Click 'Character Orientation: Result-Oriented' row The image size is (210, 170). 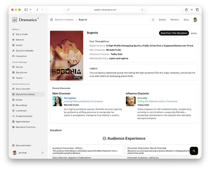coord(161,151)
